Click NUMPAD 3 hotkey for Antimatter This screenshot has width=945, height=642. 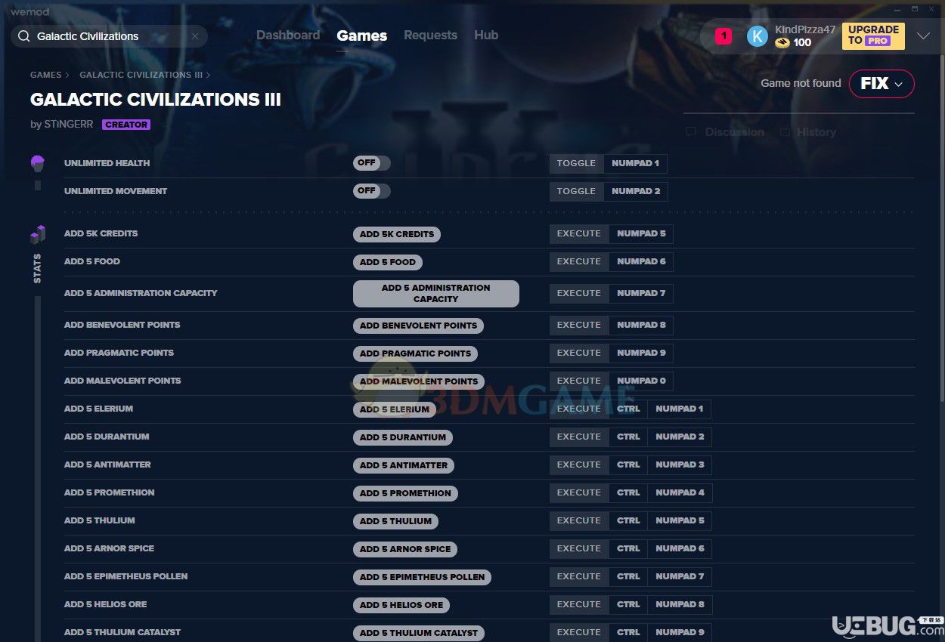coord(680,465)
